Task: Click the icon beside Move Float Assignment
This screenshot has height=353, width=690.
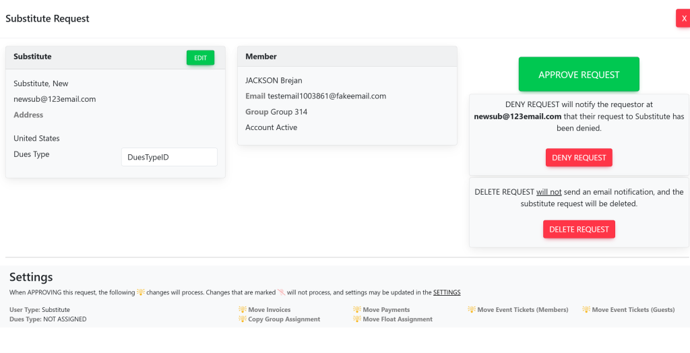Action: coord(357,319)
